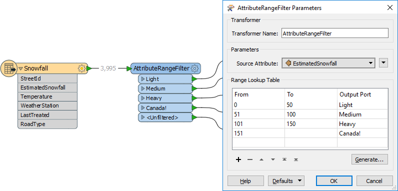Expand the Medium output port triangle
This screenshot has height=191, width=398.
point(143,88)
